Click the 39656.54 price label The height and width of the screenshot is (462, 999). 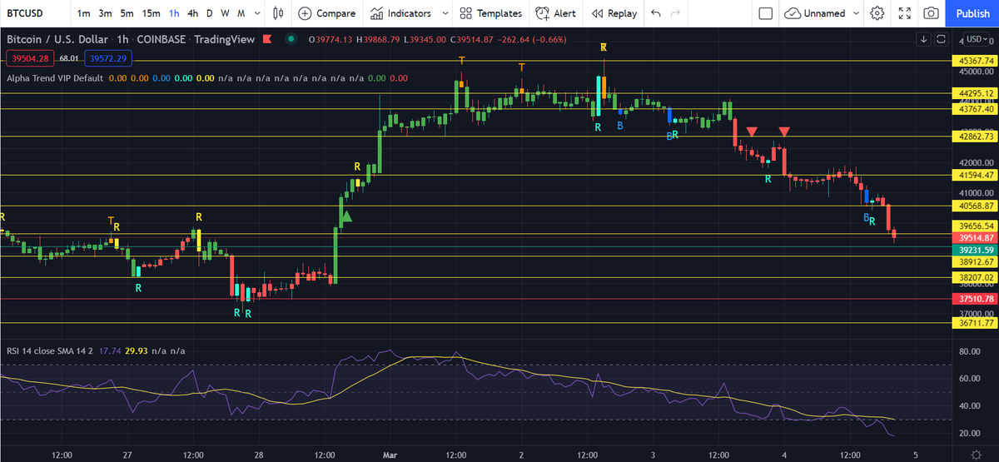(x=974, y=226)
